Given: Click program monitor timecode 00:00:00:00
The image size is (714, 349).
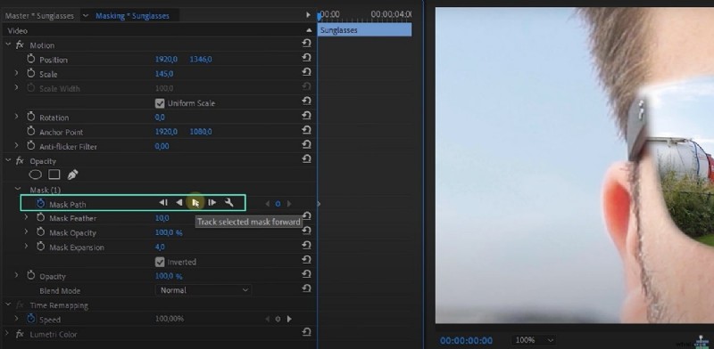Looking at the screenshot, I should click(x=466, y=340).
